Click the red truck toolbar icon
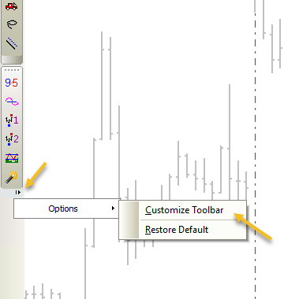 point(12,6)
